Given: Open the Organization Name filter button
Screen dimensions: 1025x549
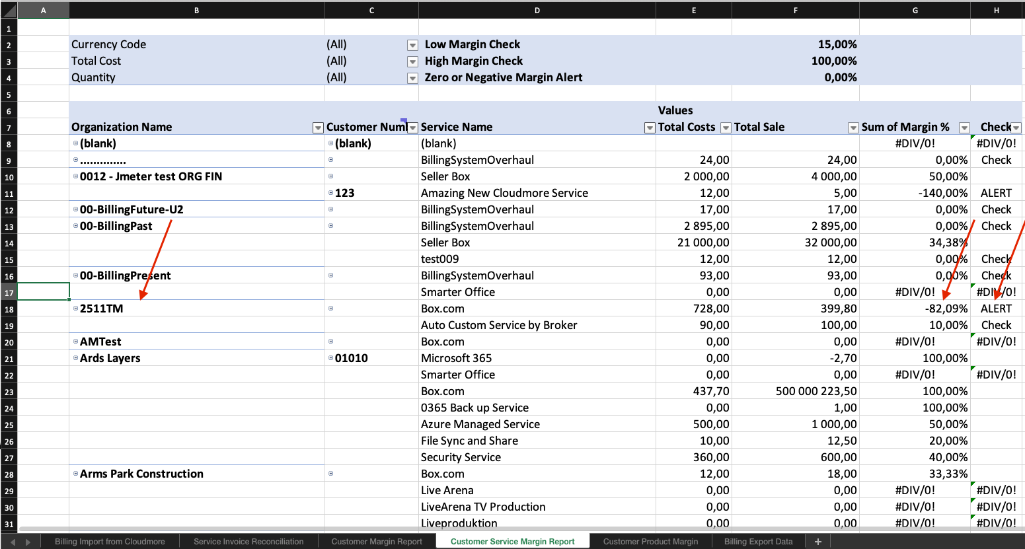Looking at the screenshot, I should 318,128.
